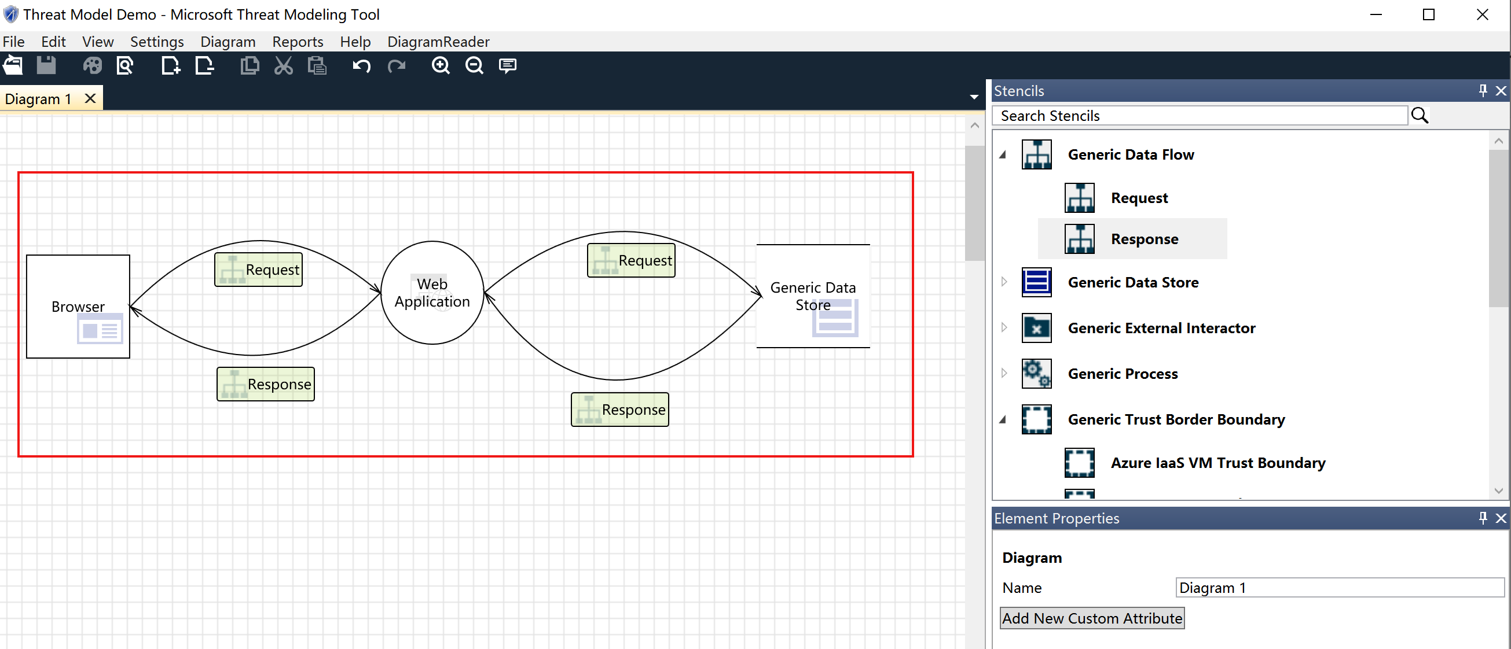This screenshot has height=649, width=1511.
Task: Click the analysis view magnifier icon
Action: (x=125, y=66)
